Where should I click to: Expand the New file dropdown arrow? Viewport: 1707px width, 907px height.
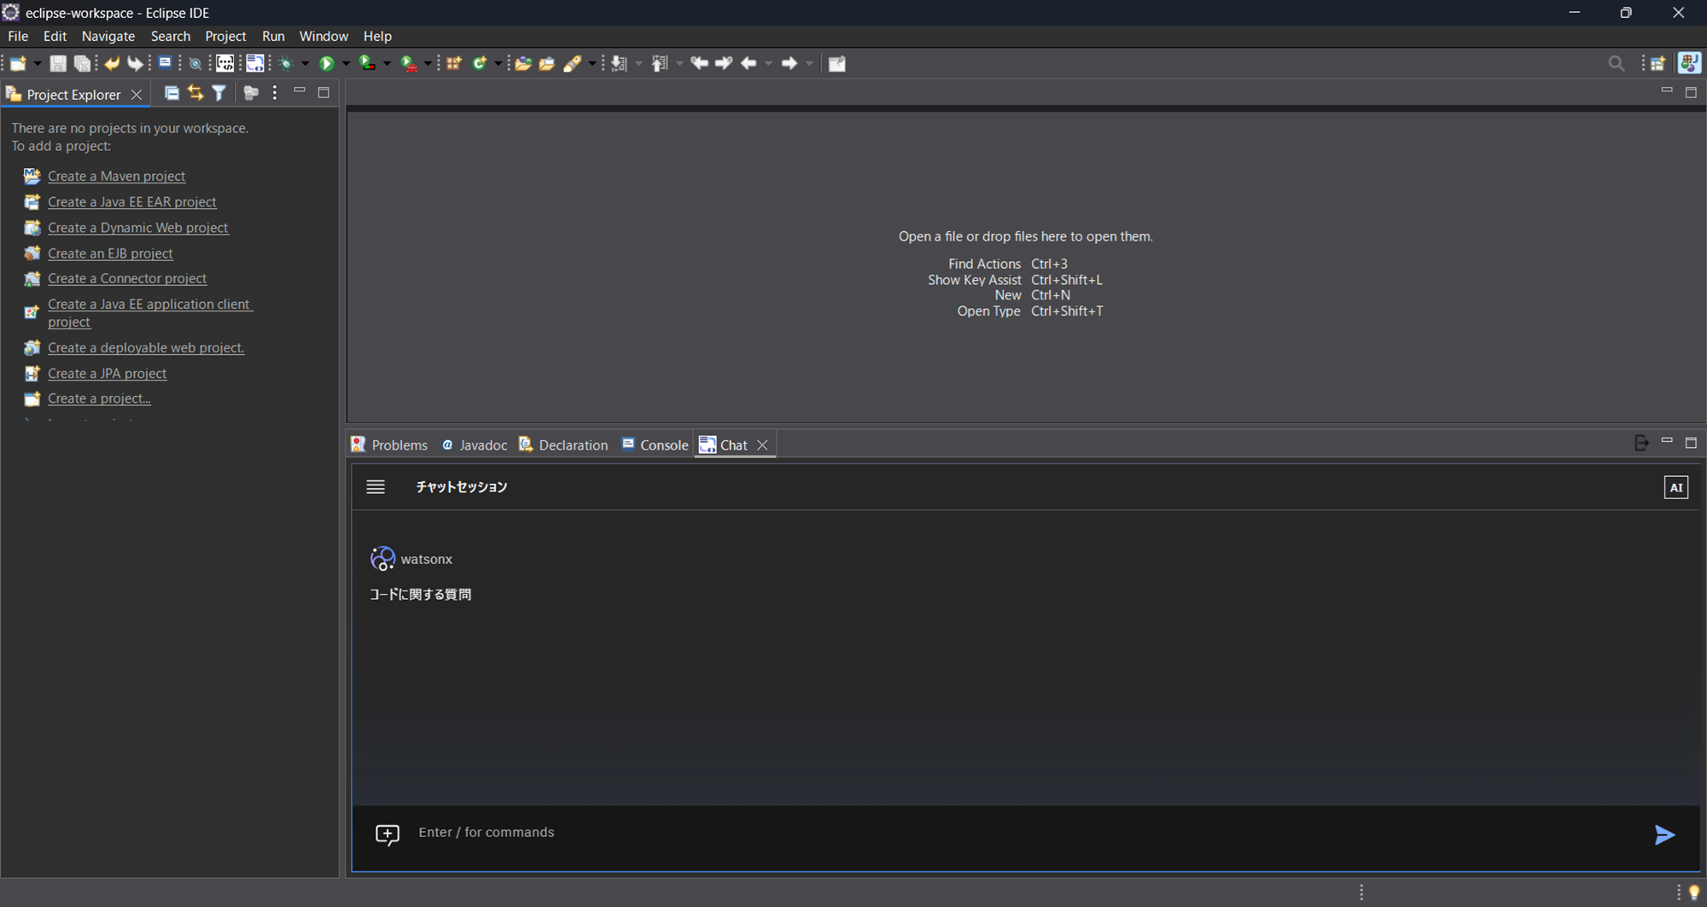tap(37, 63)
